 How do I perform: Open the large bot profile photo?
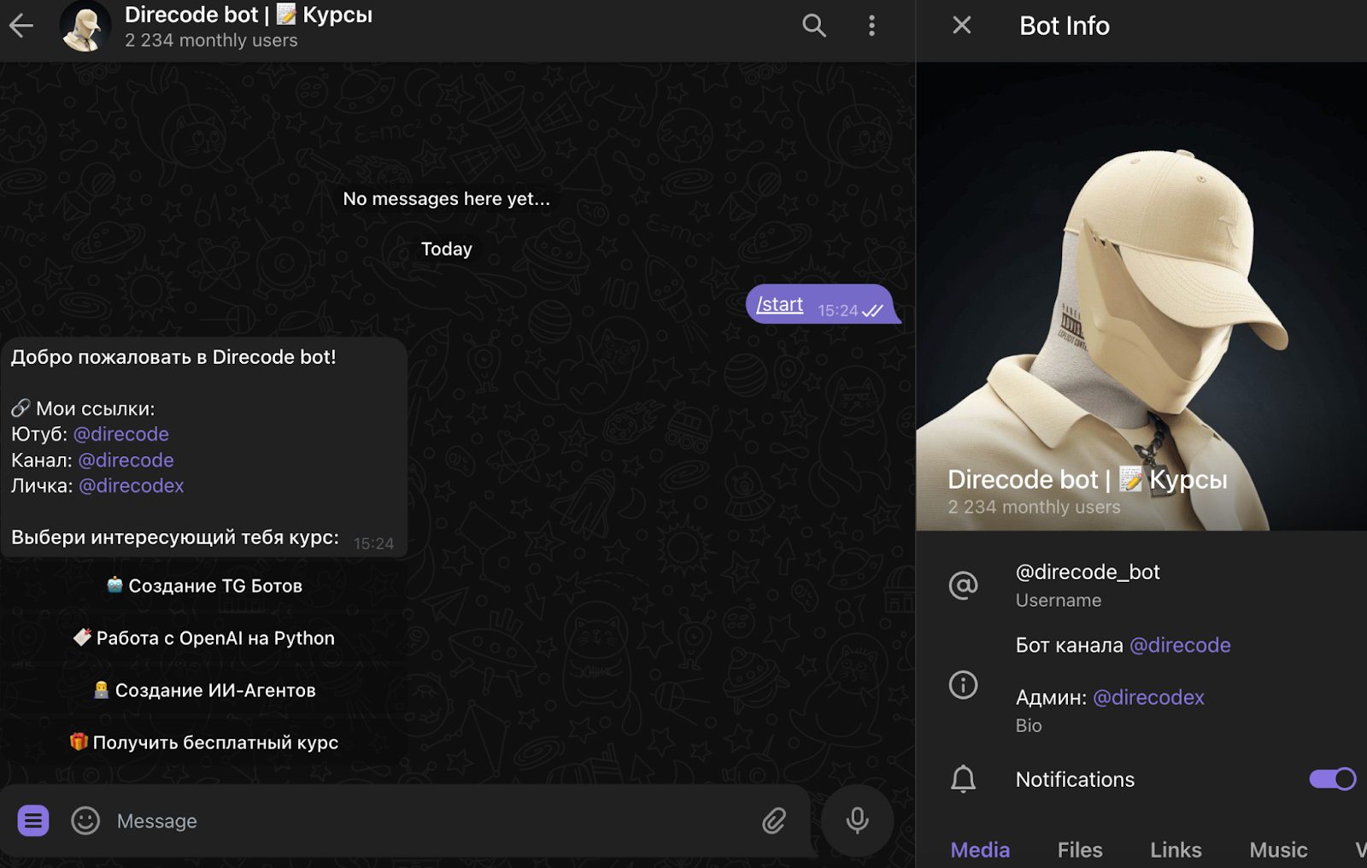coord(1141,296)
